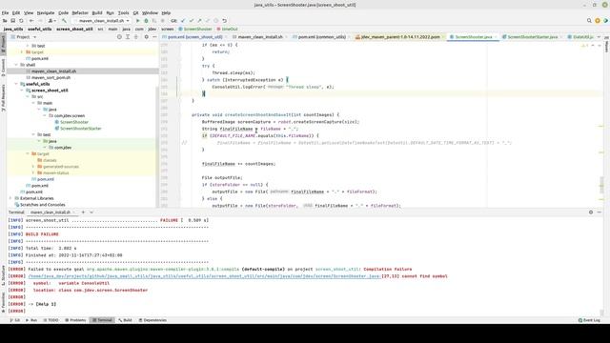Open the Build menu
The width and height of the screenshot is (610, 343).
click(97, 12)
